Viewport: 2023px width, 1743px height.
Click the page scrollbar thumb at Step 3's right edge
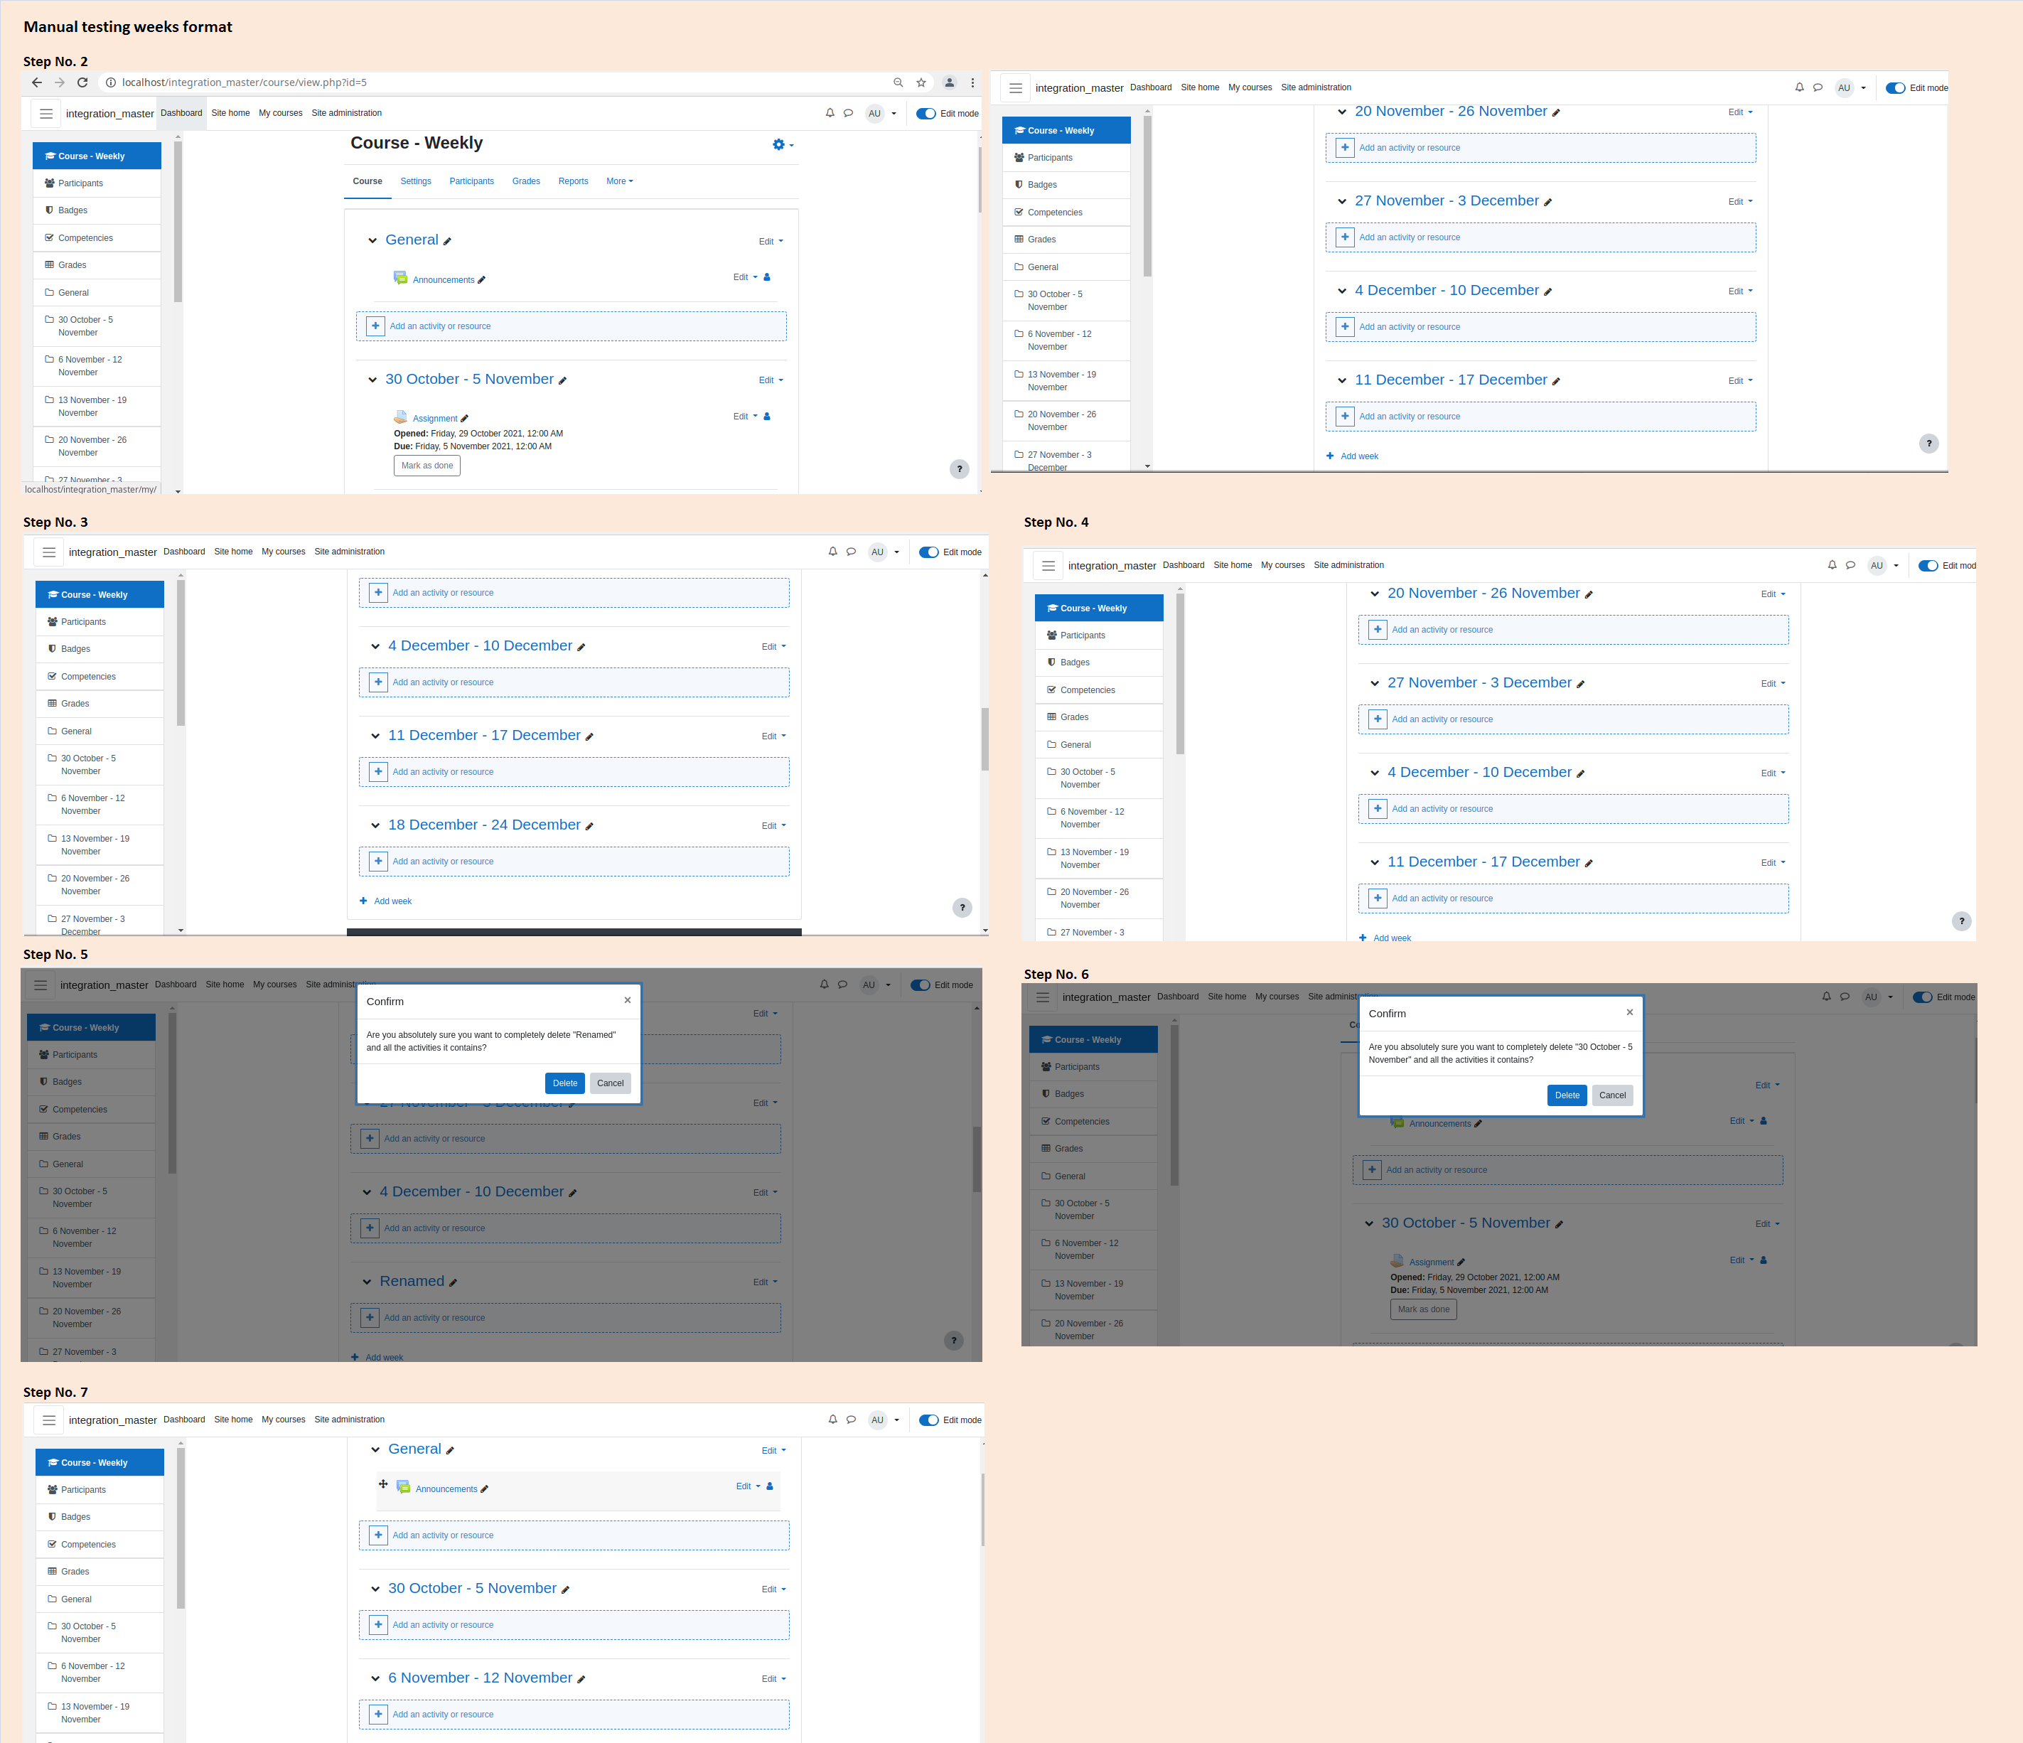pyautogui.click(x=985, y=739)
